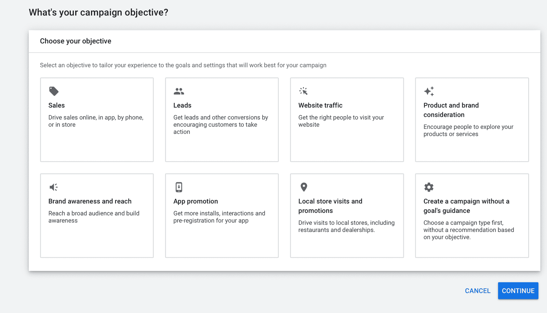Click the cursor click icon for Website traffic
The height and width of the screenshot is (313, 547).
[304, 91]
